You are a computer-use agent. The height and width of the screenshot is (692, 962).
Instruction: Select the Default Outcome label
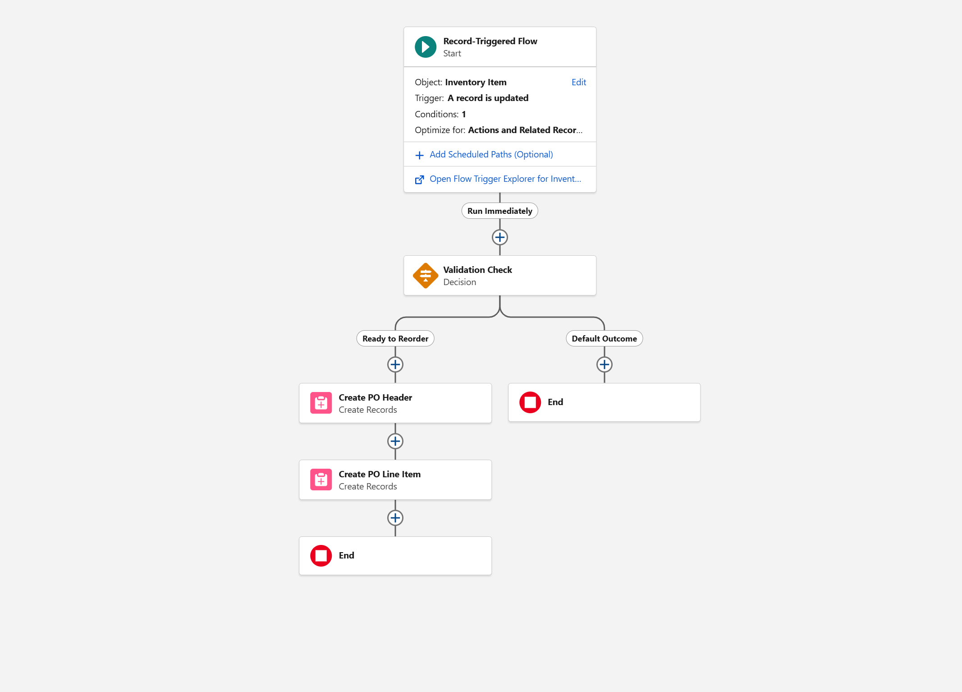[605, 339]
